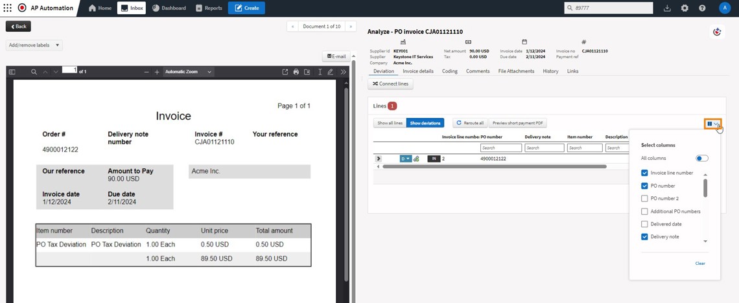
Task: Click the Connect lines button
Action: (390, 84)
